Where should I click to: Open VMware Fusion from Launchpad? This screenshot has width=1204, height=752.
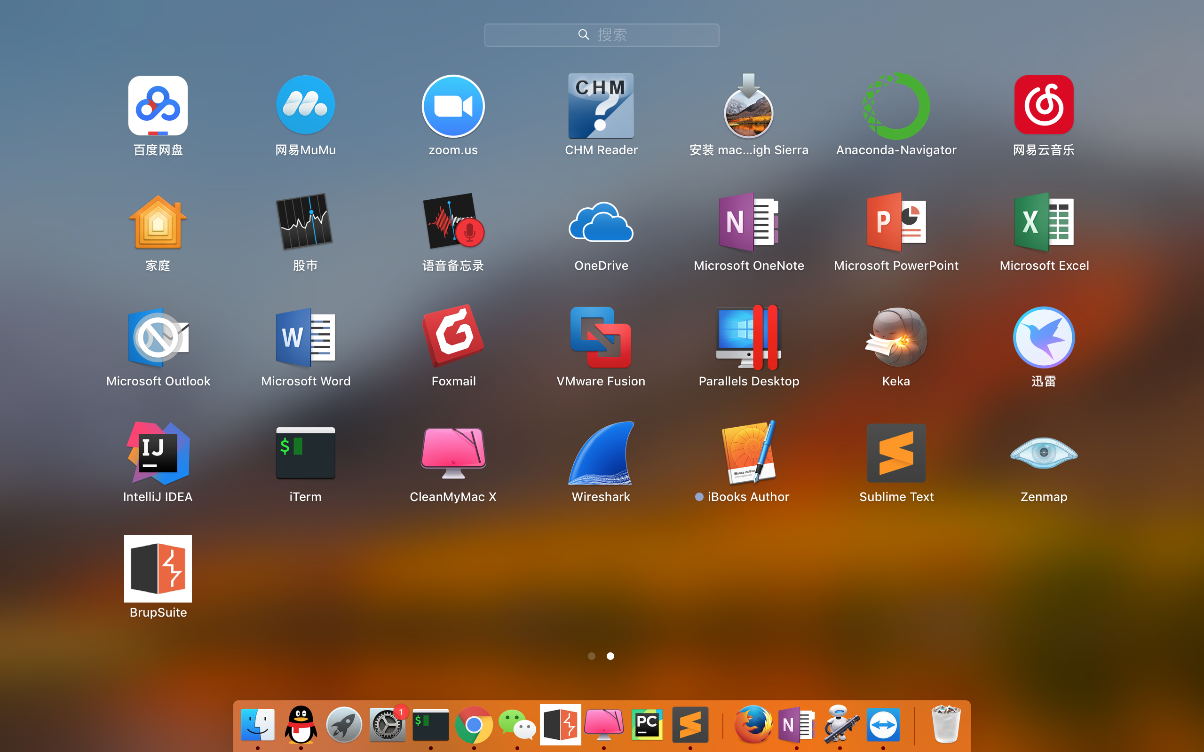coord(601,338)
